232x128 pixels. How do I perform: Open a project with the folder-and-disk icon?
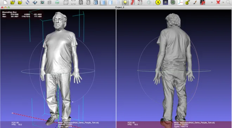13,2
